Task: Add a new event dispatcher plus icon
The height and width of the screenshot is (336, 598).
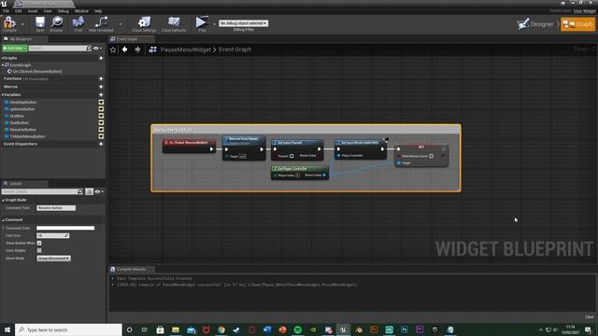Action: 101,144
